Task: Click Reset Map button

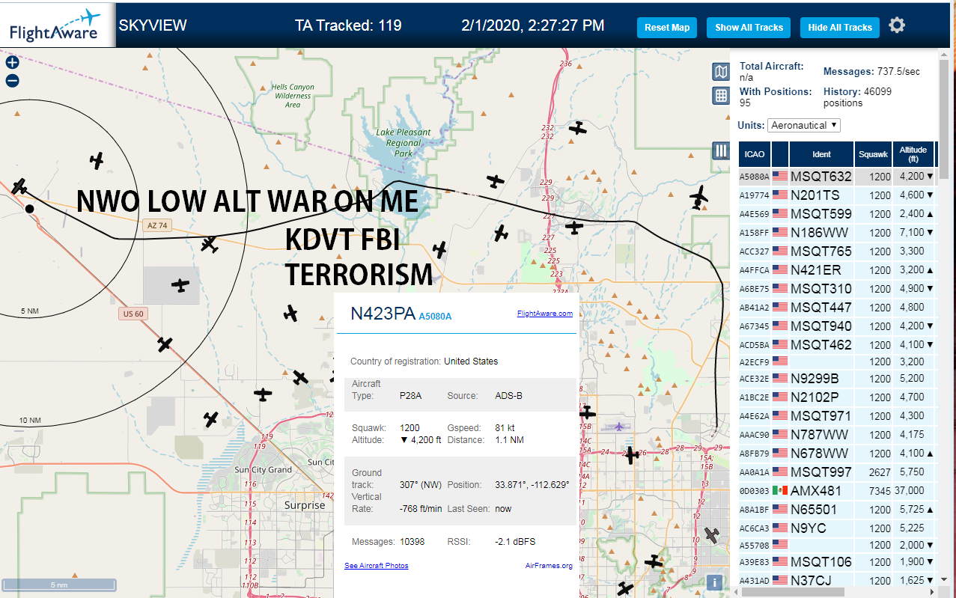Action: pyautogui.click(x=667, y=28)
